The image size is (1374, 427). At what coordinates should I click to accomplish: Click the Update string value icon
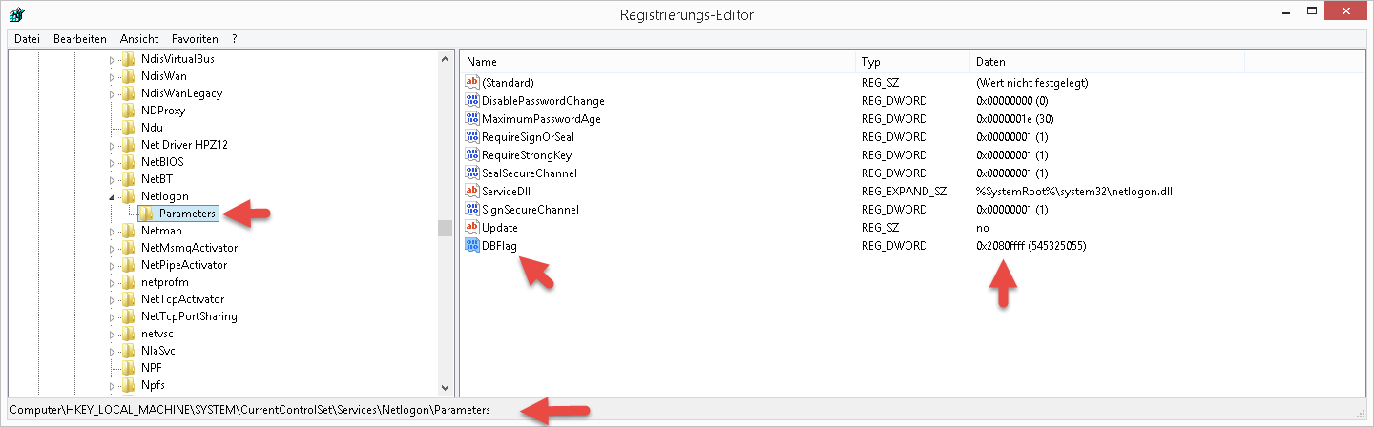pos(472,228)
